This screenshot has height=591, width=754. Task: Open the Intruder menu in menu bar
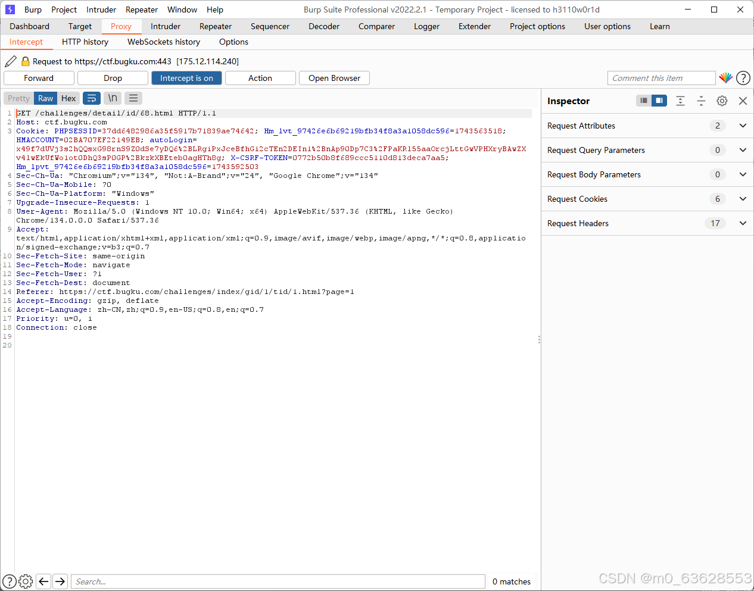click(101, 10)
